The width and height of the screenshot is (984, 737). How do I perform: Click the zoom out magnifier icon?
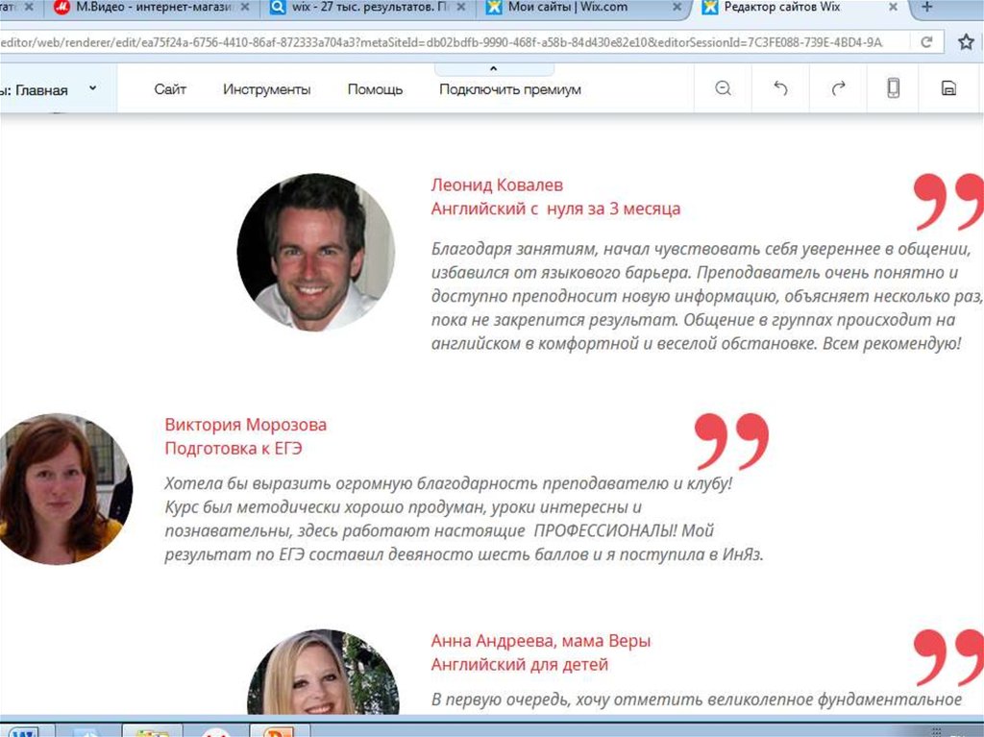pos(723,88)
